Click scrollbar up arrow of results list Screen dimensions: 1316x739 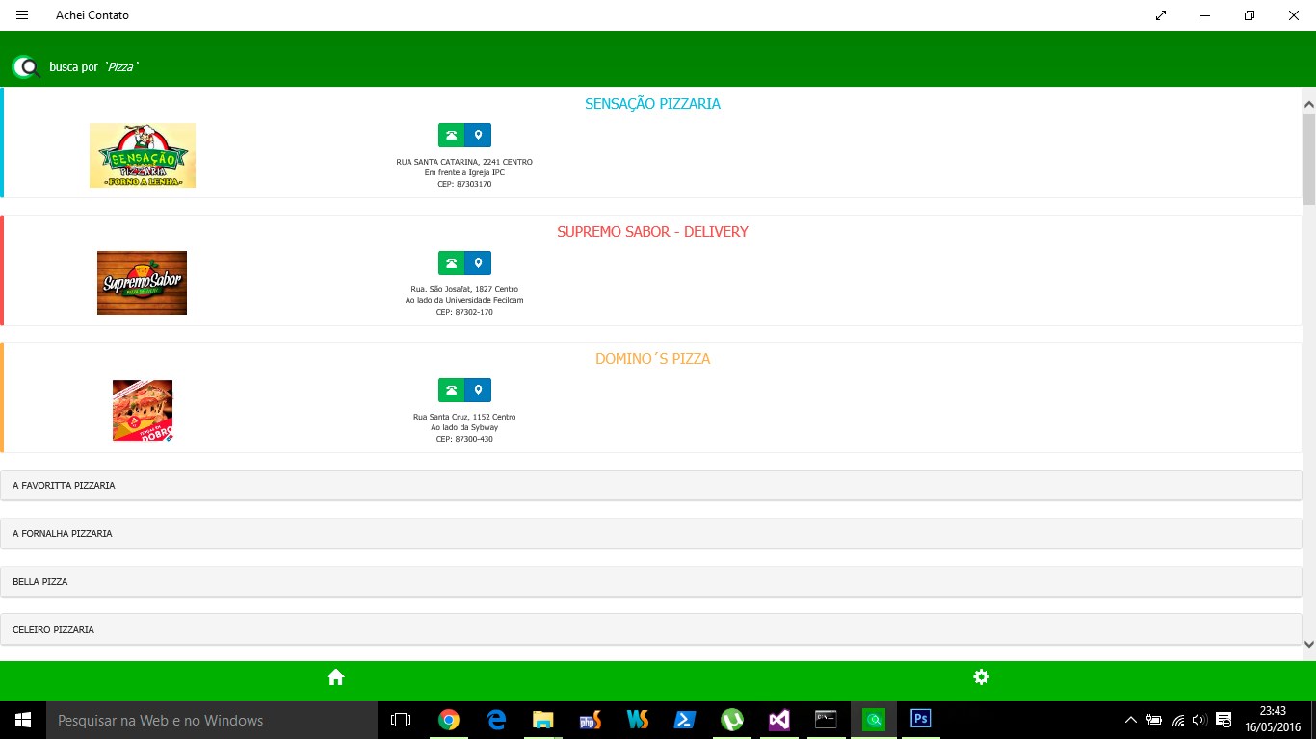pos(1309,103)
